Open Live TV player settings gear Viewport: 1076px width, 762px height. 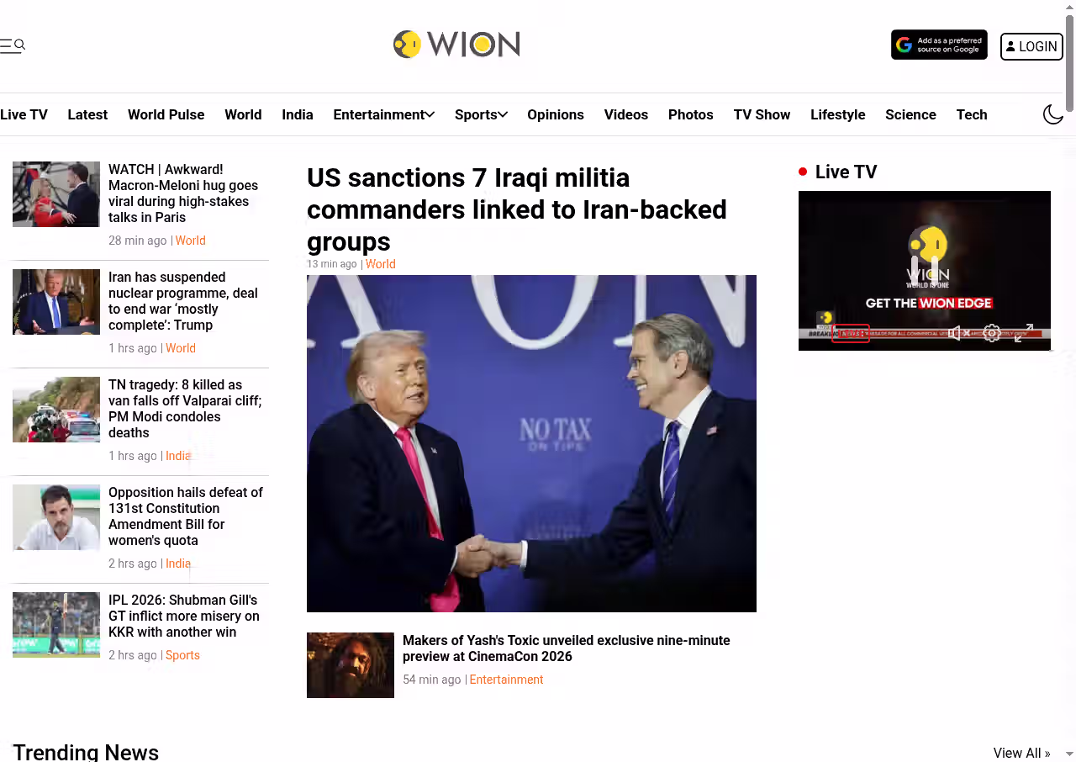click(x=992, y=333)
